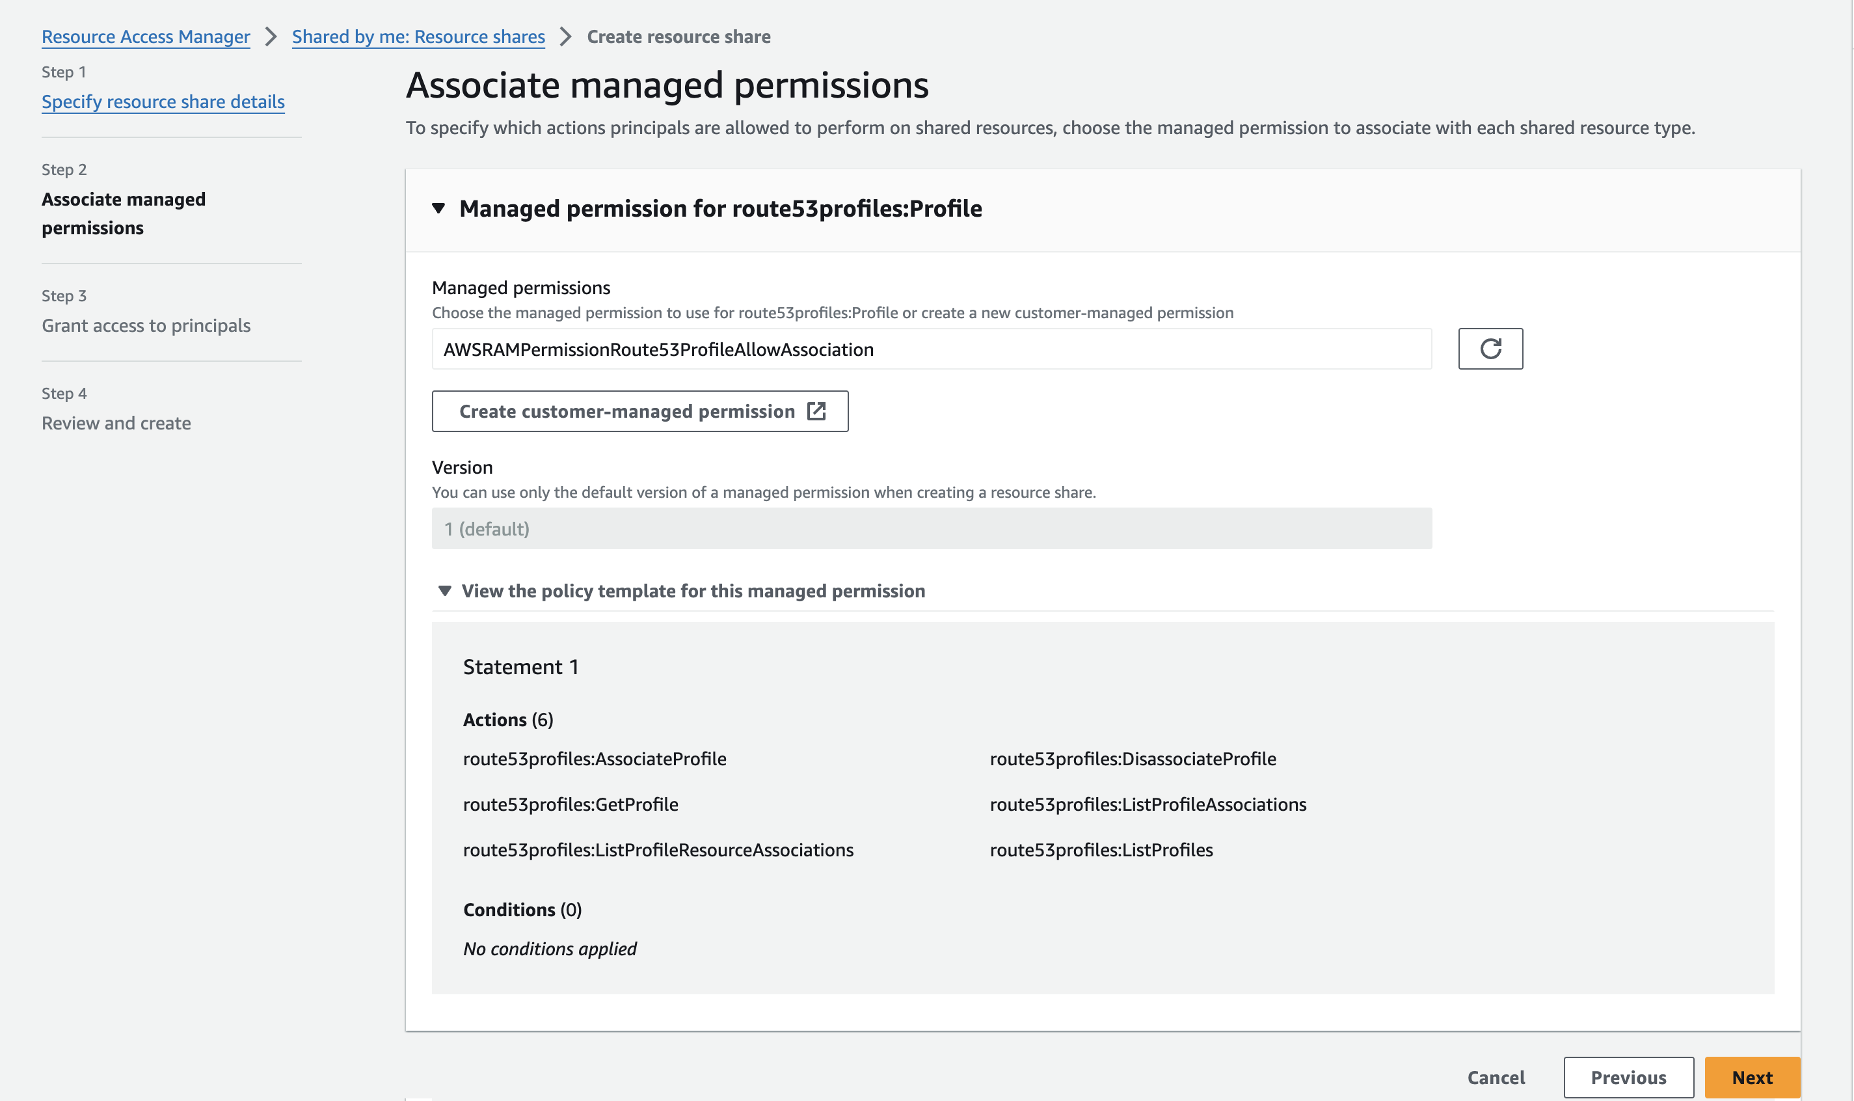Click the breadcrumb chevron before Create resource share
Image resolution: width=1854 pixels, height=1101 pixels.
(566, 36)
